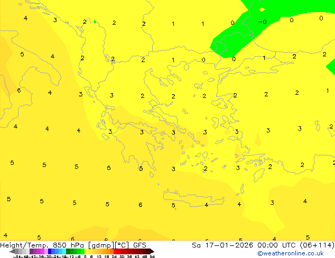Click the weatheronline.co.uk copyright link

point(291,253)
